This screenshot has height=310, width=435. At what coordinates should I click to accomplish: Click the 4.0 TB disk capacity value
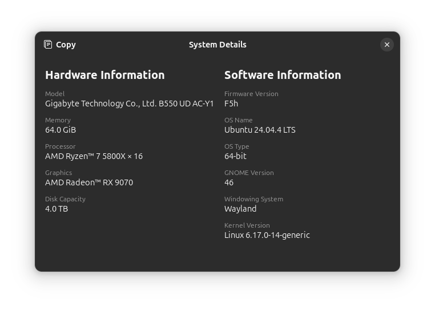tap(57, 209)
